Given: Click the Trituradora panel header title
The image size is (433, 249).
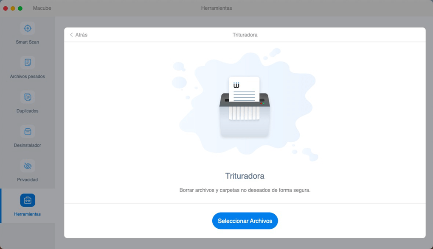Looking at the screenshot, I should [x=245, y=35].
